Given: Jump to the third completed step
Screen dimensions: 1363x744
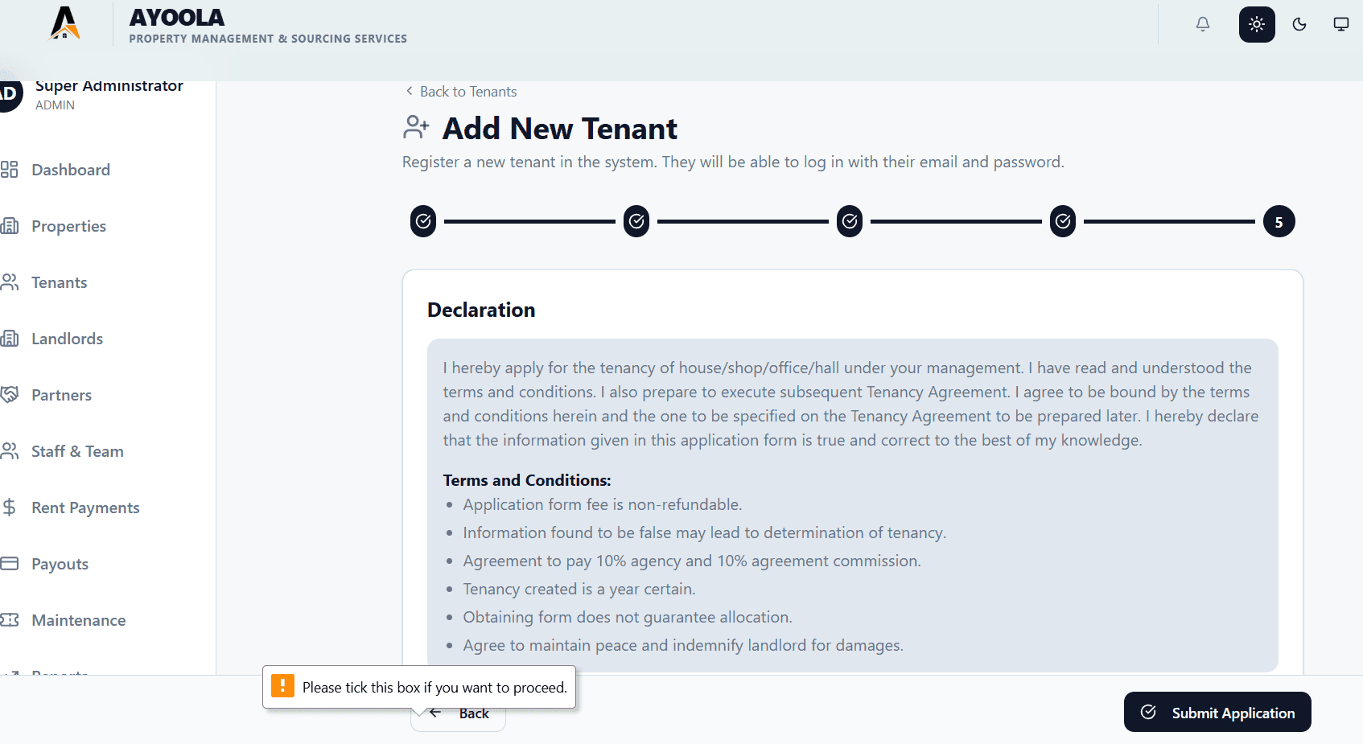Looking at the screenshot, I should [850, 221].
